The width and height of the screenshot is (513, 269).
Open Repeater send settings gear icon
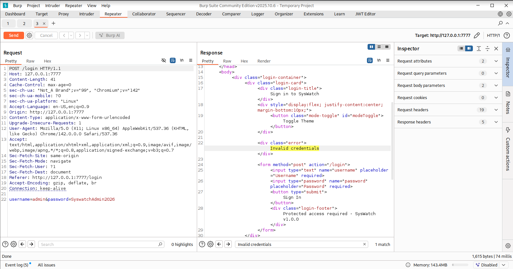pos(29,35)
